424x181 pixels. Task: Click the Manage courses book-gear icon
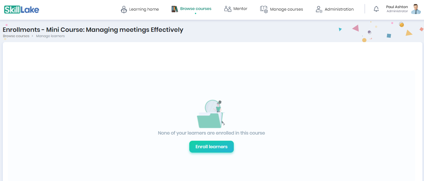264,9
